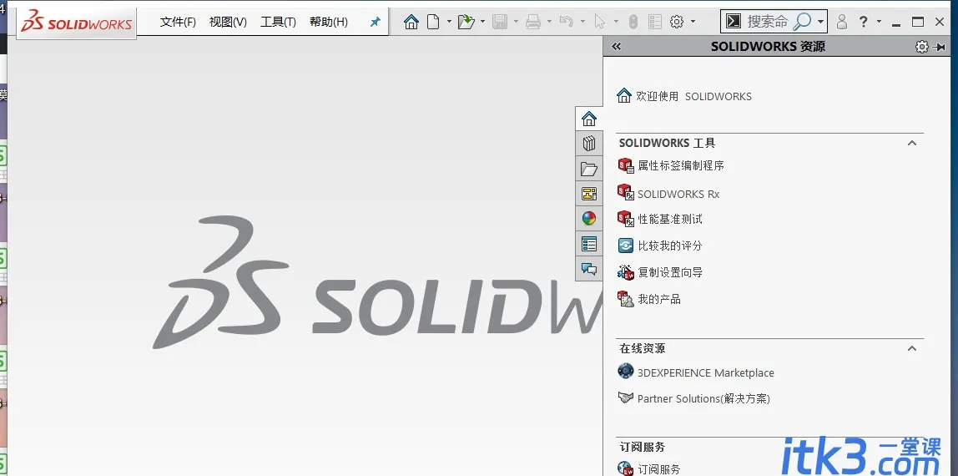Click the 我的产品 icon
Screen dimensions: 958x476
[x=626, y=299]
